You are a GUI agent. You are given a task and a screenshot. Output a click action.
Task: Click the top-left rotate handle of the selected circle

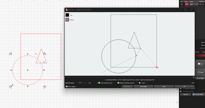pyautogui.click(x=11, y=54)
